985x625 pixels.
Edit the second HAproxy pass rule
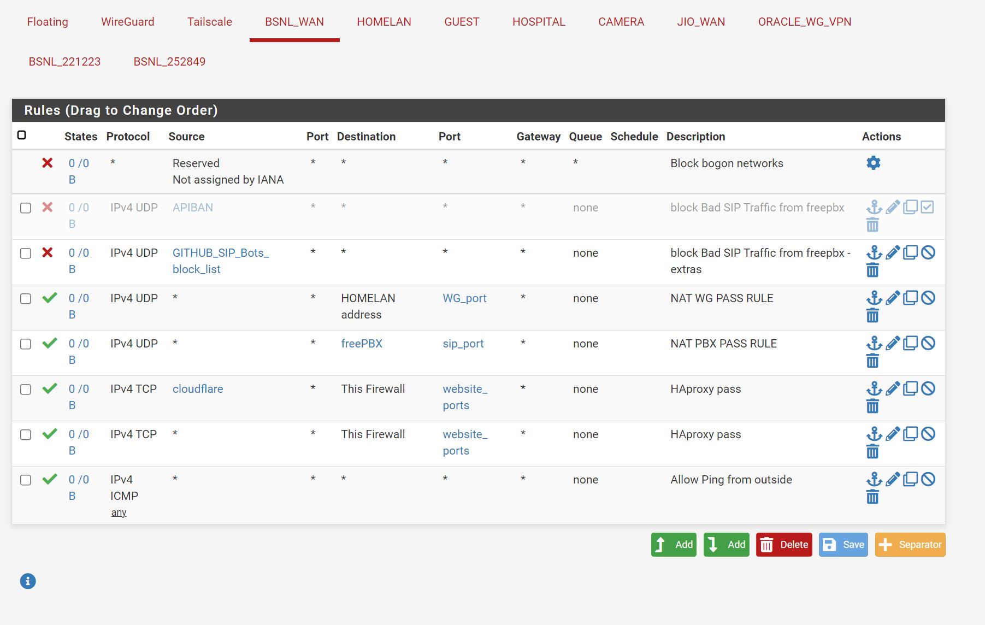click(892, 434)
